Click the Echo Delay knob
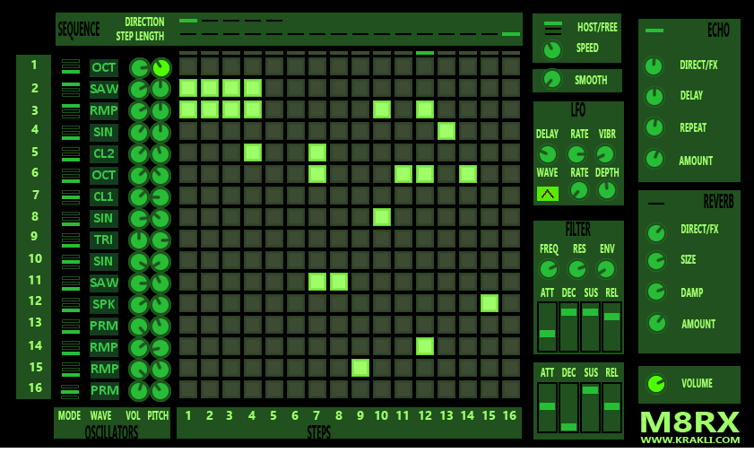754x453 pixels. (654, 97)
